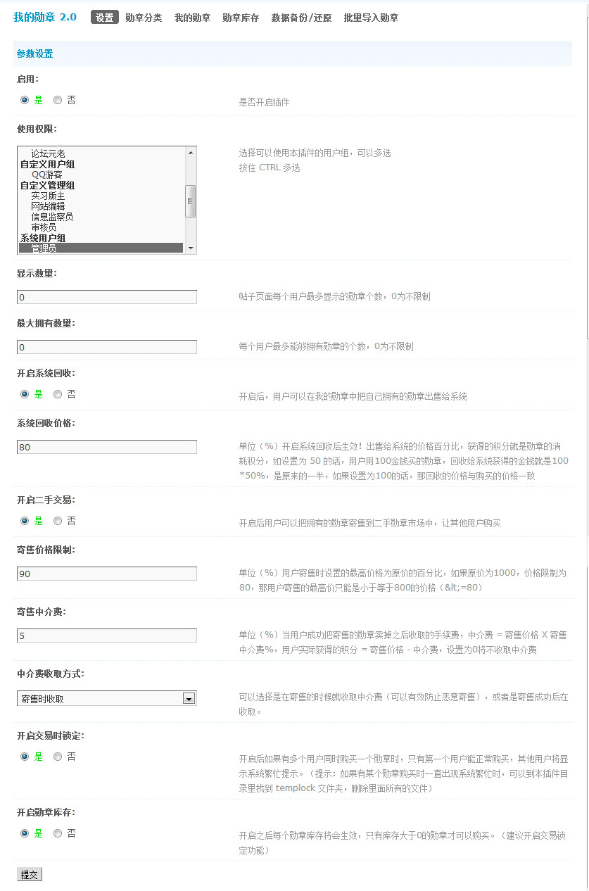Click the 寄售中介费 input field
The height and width of the screenshot is (891, 589).
[107, 636]
